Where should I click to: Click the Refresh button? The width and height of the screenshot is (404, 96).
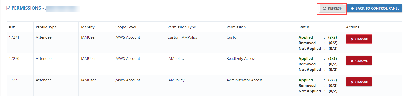pos(332,8)
